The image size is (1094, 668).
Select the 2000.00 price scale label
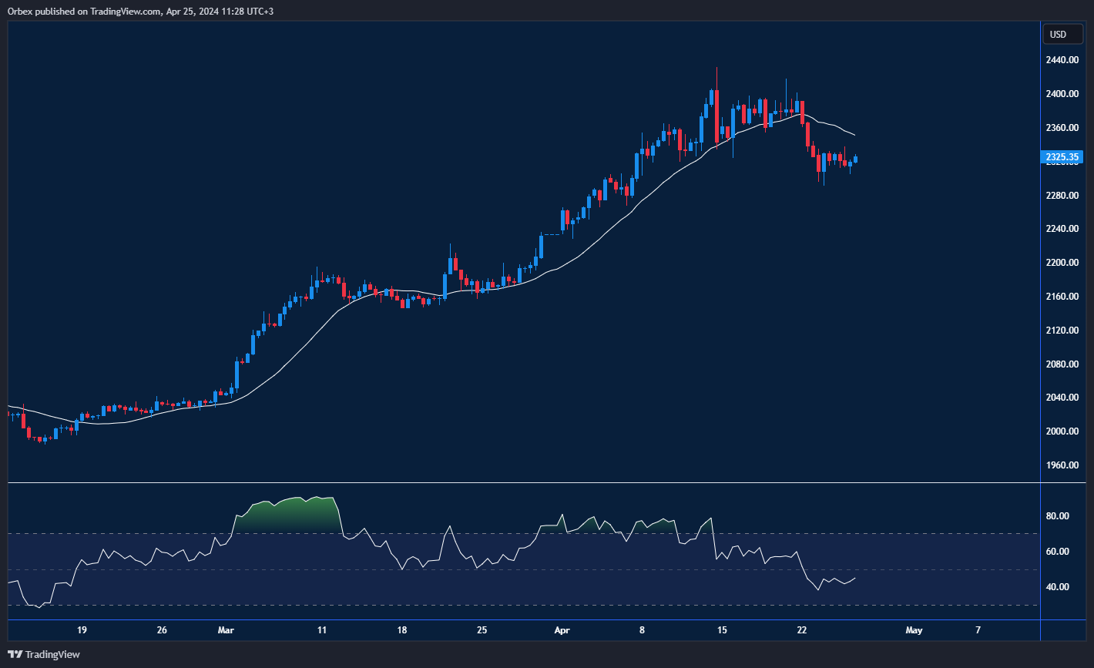pos(1061,431)
